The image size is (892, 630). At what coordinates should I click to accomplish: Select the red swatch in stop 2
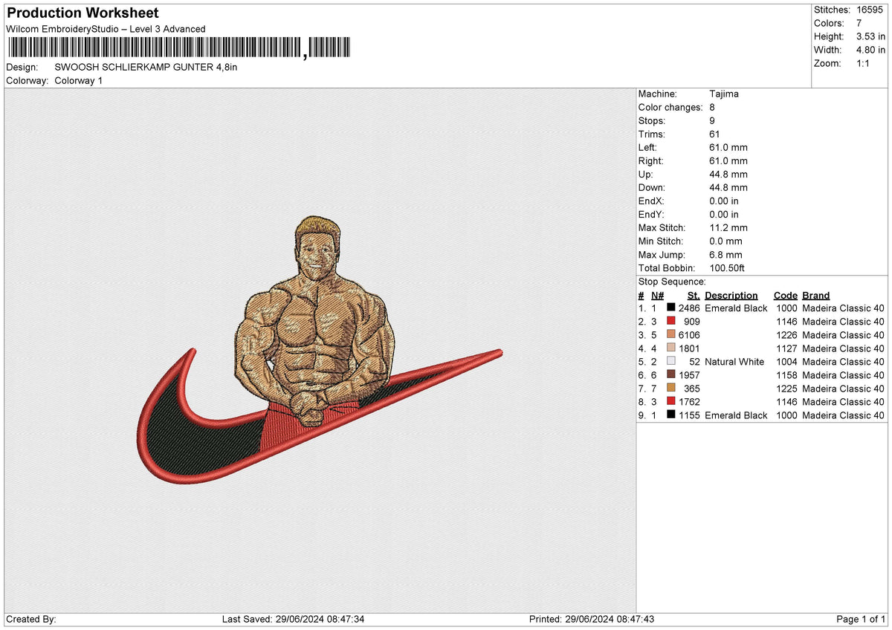click(x=670, y=322)
